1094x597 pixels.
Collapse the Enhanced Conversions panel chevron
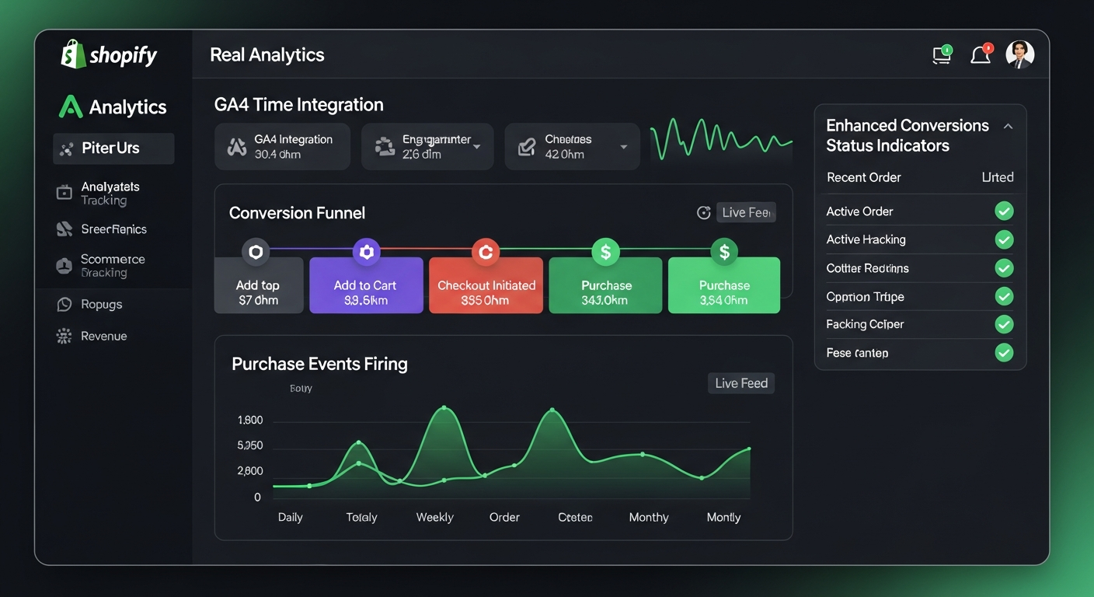point(1008,126)
